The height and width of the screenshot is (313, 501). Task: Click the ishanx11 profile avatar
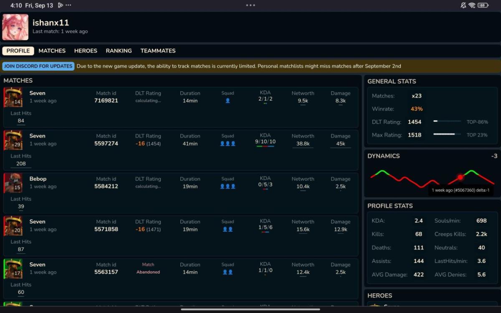[x=15, y=26]
